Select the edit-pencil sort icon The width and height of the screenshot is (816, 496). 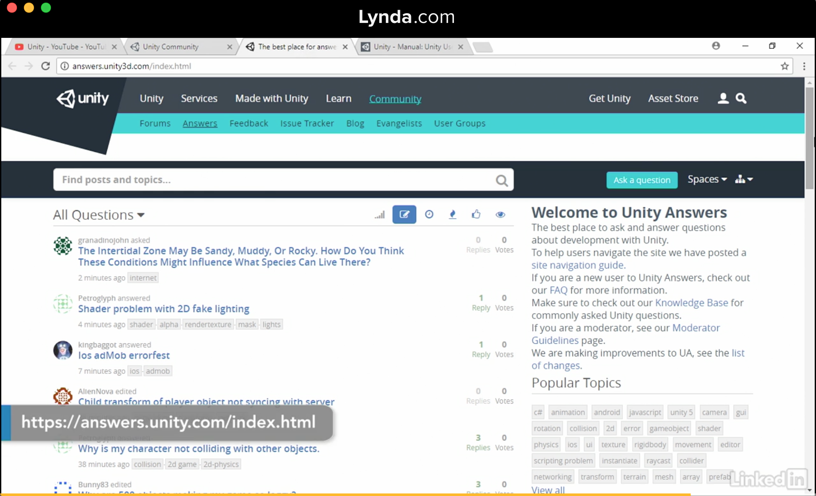pyautogui.click(x=404, y=214)
